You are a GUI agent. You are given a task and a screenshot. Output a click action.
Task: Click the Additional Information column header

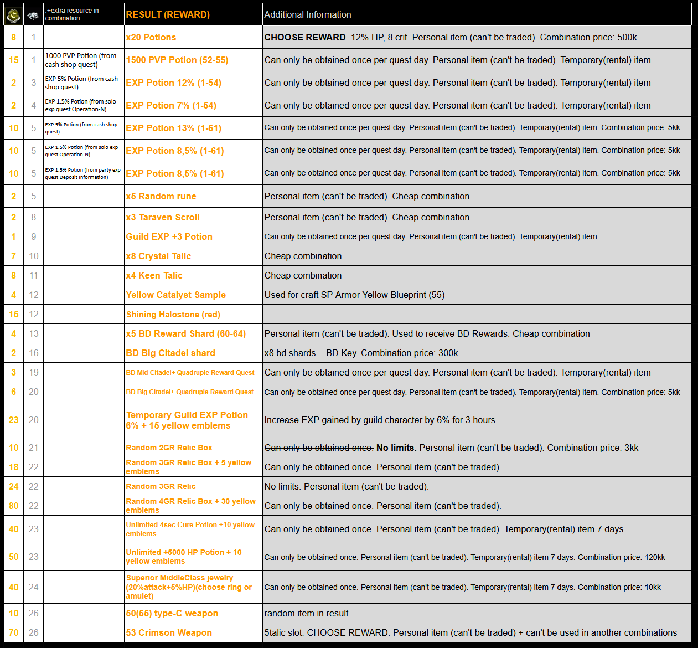(308, 14)
